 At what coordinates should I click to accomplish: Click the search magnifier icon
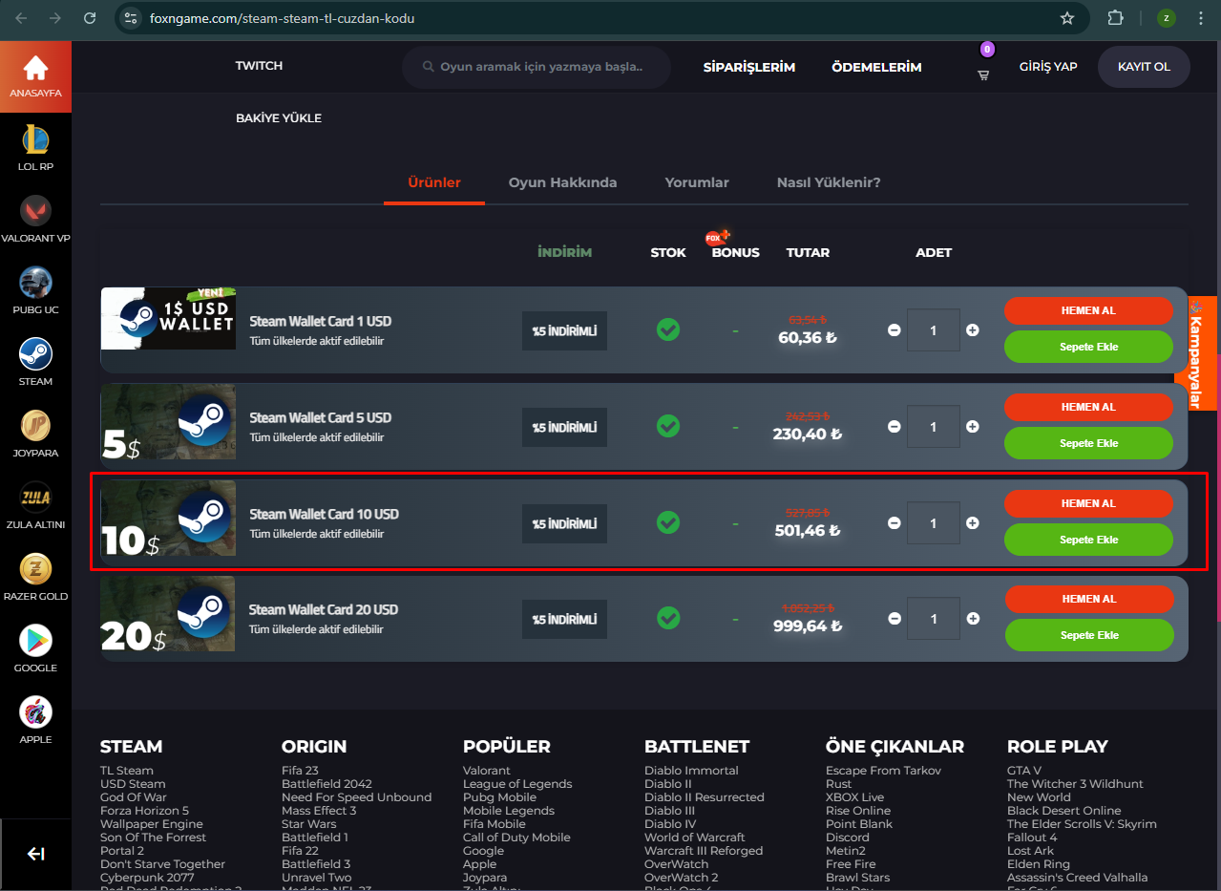coord(429,68)
